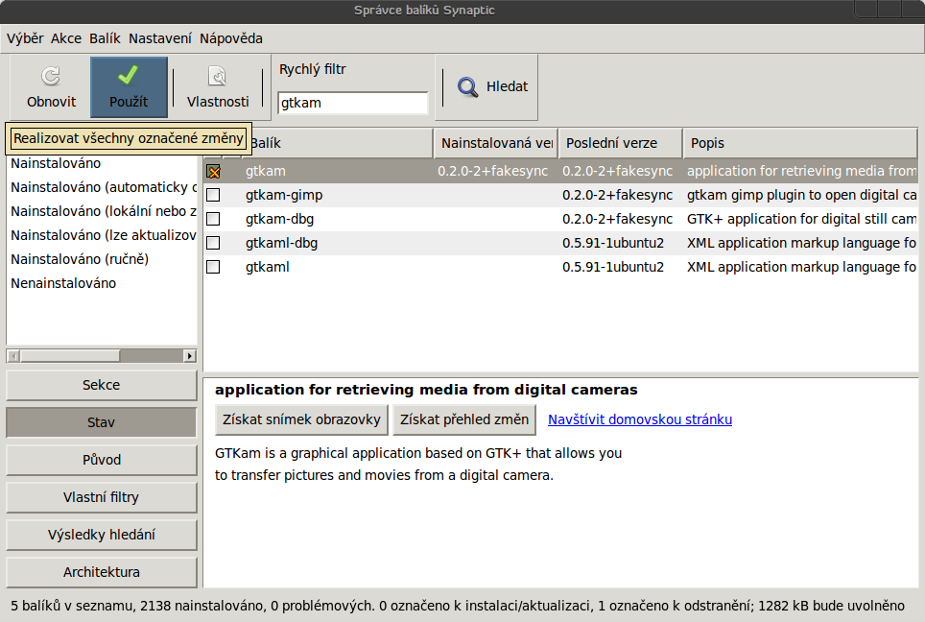Click the scrollbar right arrow
Screen dimensions: 925x622
pyautogui.click(x=190, y=356)
